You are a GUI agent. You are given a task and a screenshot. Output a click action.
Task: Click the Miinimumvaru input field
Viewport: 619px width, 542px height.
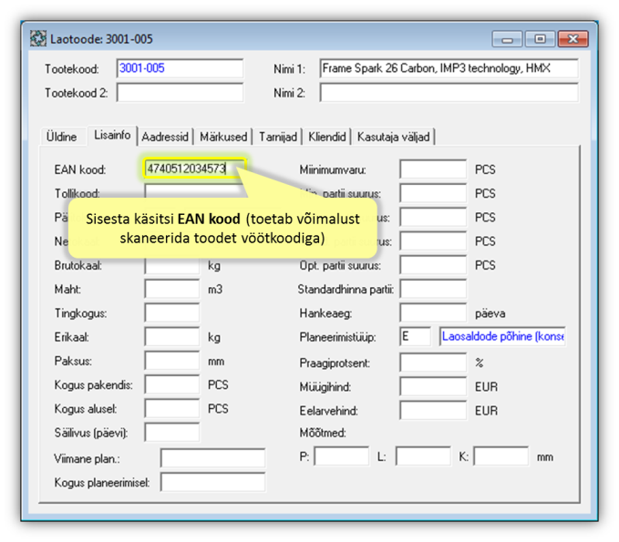[x=433, y=169]
